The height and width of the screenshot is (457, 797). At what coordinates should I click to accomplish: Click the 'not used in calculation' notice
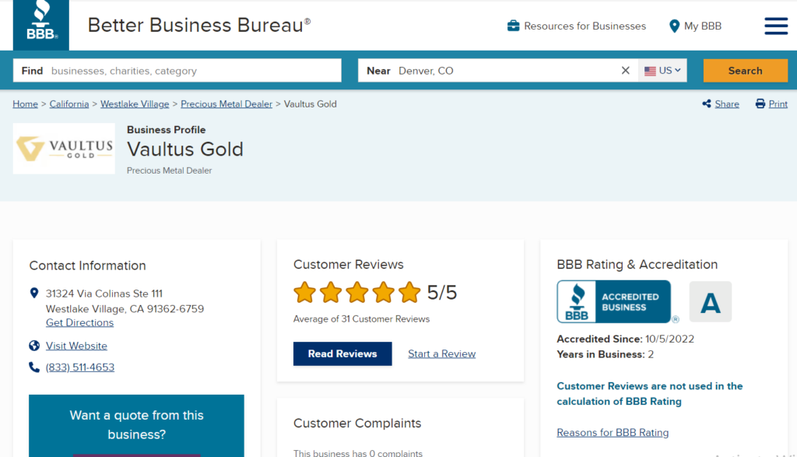pyautogui.click(x=650, y=393)
